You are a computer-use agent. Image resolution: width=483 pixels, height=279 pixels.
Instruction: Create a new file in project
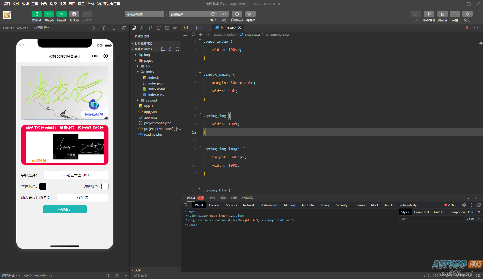156,49
